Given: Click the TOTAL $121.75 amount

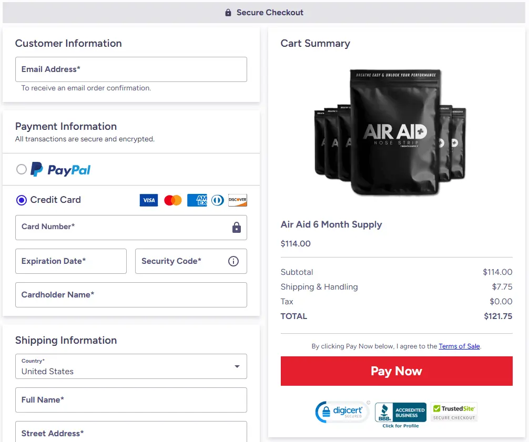Looking at the screenshot, I should click(498, 316).
